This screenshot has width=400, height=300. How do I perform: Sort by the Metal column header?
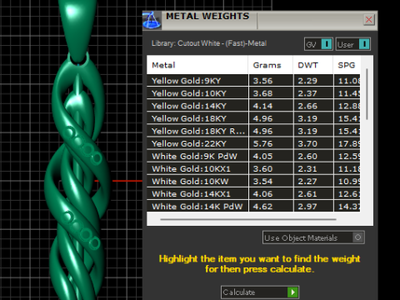pos(197,65)
